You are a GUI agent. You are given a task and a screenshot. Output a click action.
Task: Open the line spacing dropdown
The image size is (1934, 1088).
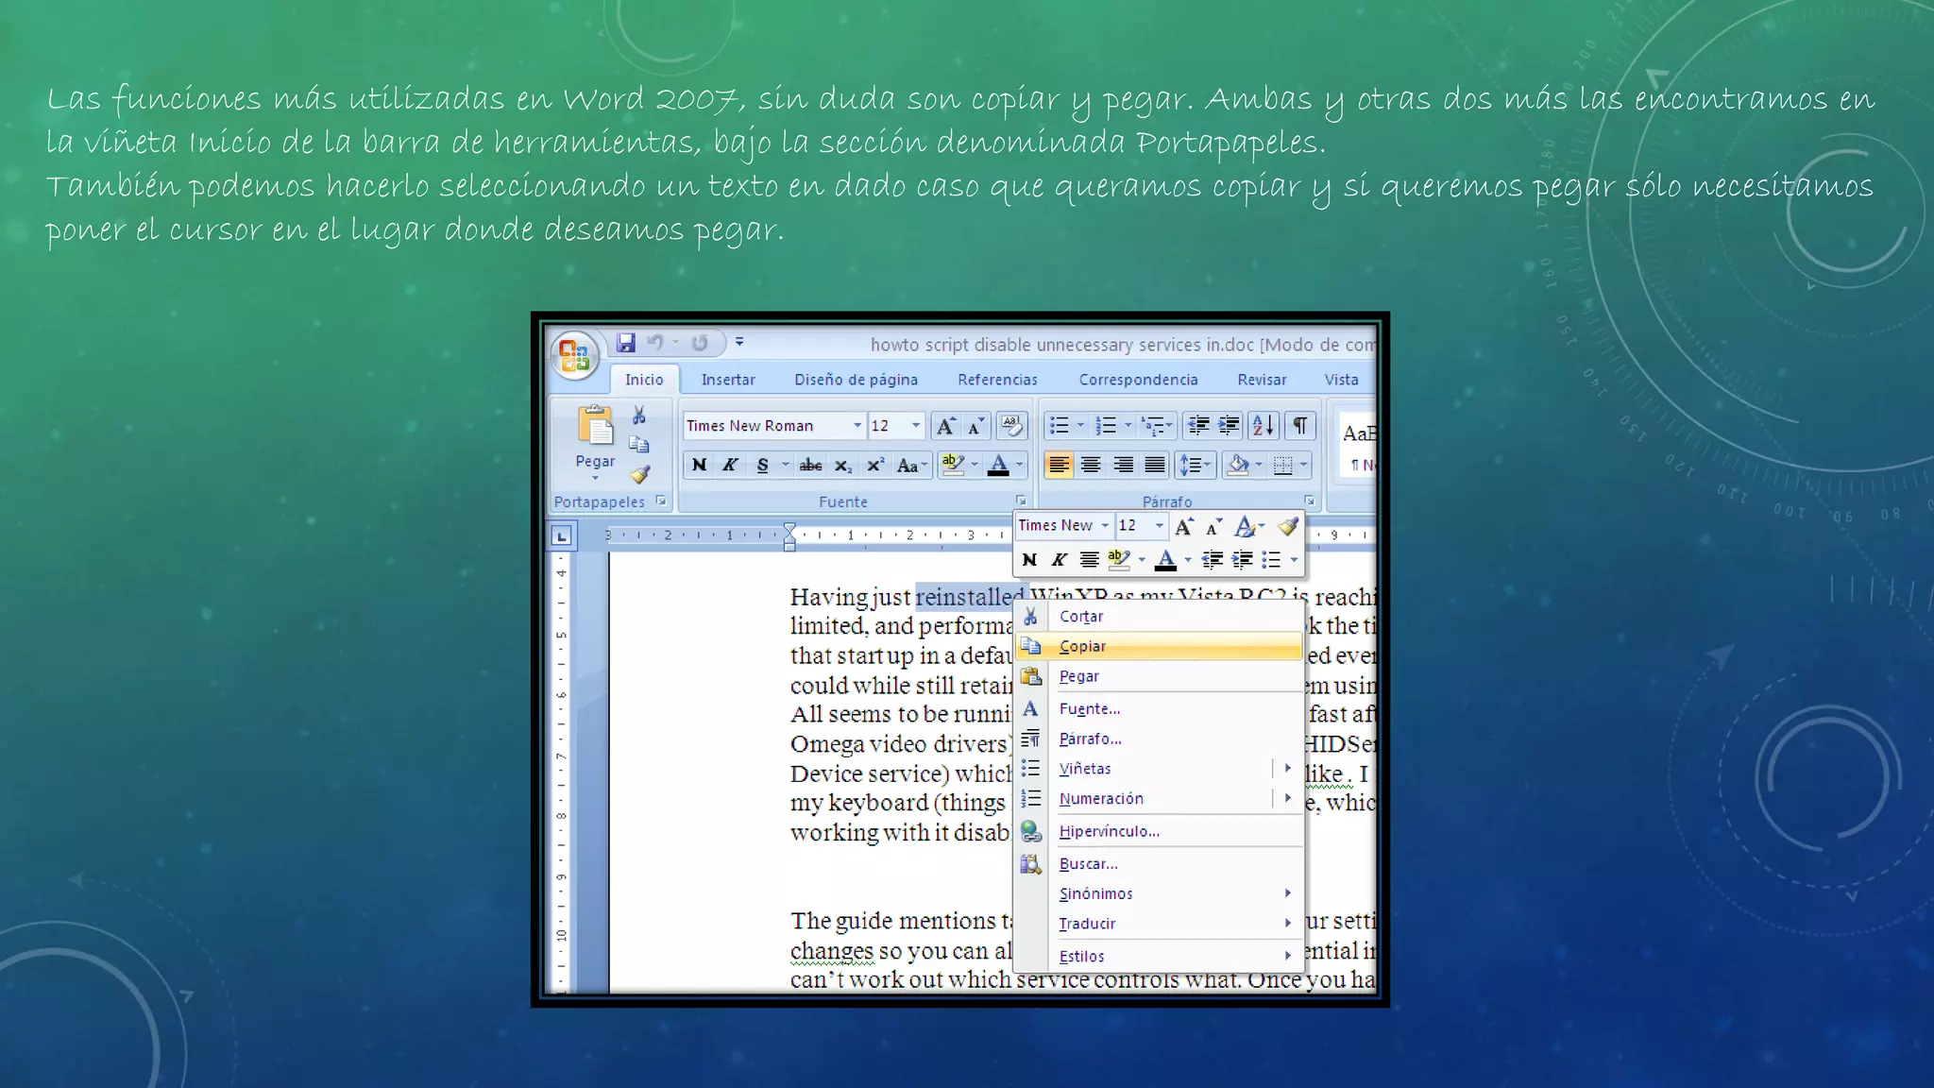coord(1195,465)
